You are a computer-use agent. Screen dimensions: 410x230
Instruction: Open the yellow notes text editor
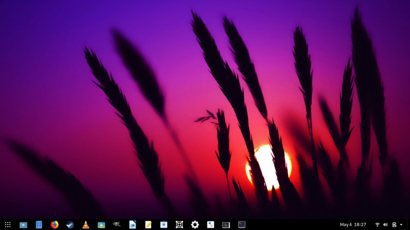148,224
